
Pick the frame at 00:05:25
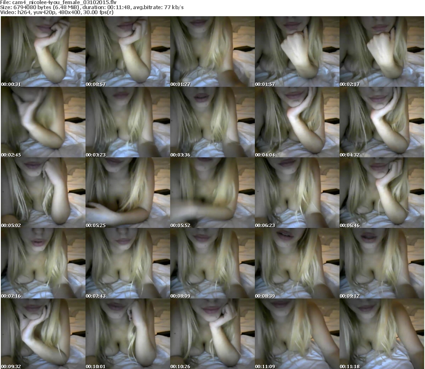point(128,193)
